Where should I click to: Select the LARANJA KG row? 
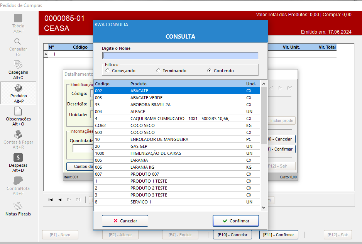177,167
